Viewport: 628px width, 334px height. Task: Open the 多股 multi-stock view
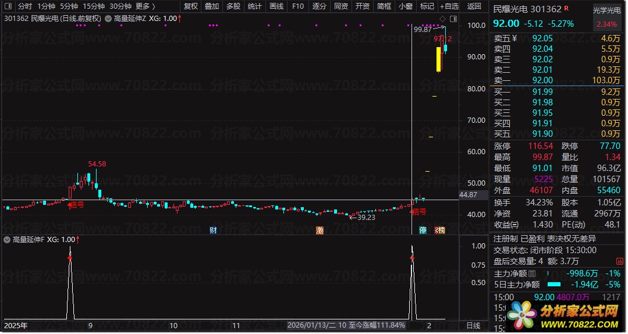[233, 6]
